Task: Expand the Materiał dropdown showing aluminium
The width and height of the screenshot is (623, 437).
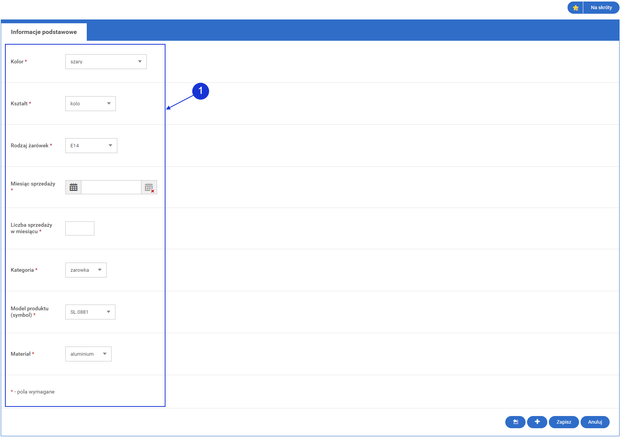Action: pos(88,354)
